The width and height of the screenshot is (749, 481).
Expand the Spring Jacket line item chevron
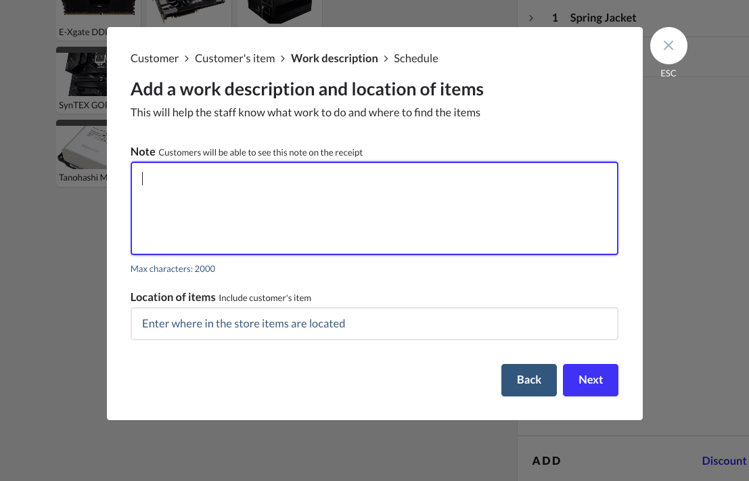coord(531,18)
